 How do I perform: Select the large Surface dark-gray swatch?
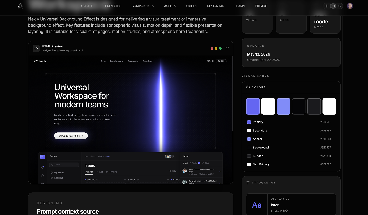pyautogui.click(x=314, y=106)
